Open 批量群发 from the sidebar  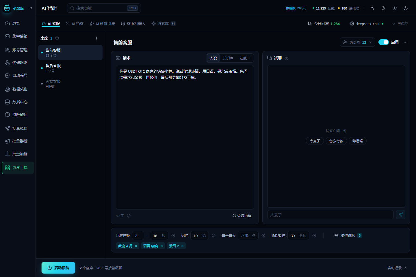click(18, 141)
